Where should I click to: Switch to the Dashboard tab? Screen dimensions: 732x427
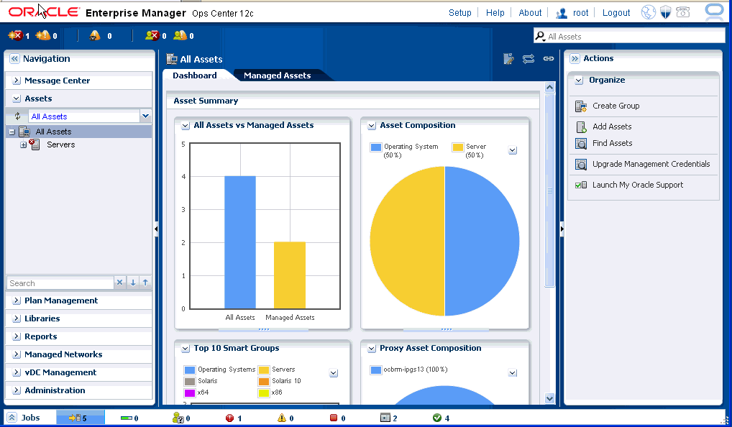click(x=195, y=75)
